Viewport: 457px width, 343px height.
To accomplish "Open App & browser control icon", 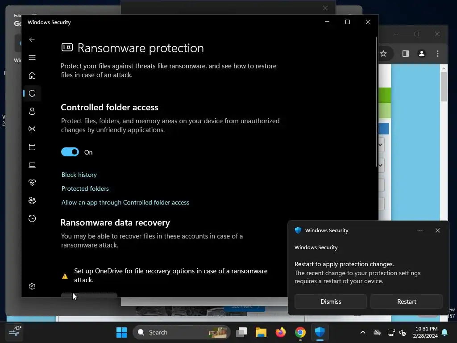I will tap(32, 147).
